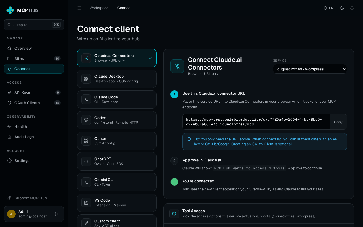
Task: Click the 'You're connected' step heading
Action: coord(198,181)
